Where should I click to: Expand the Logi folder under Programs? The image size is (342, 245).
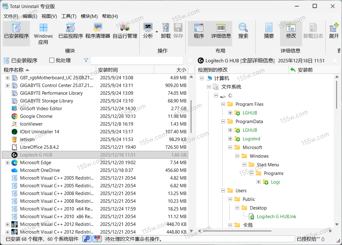[x=258, y=182]
